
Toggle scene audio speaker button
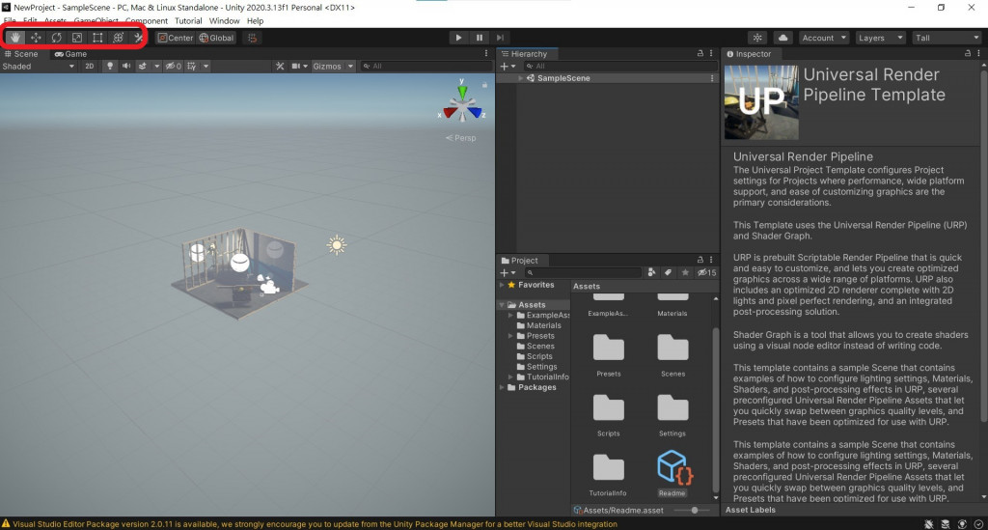point(126,67)
